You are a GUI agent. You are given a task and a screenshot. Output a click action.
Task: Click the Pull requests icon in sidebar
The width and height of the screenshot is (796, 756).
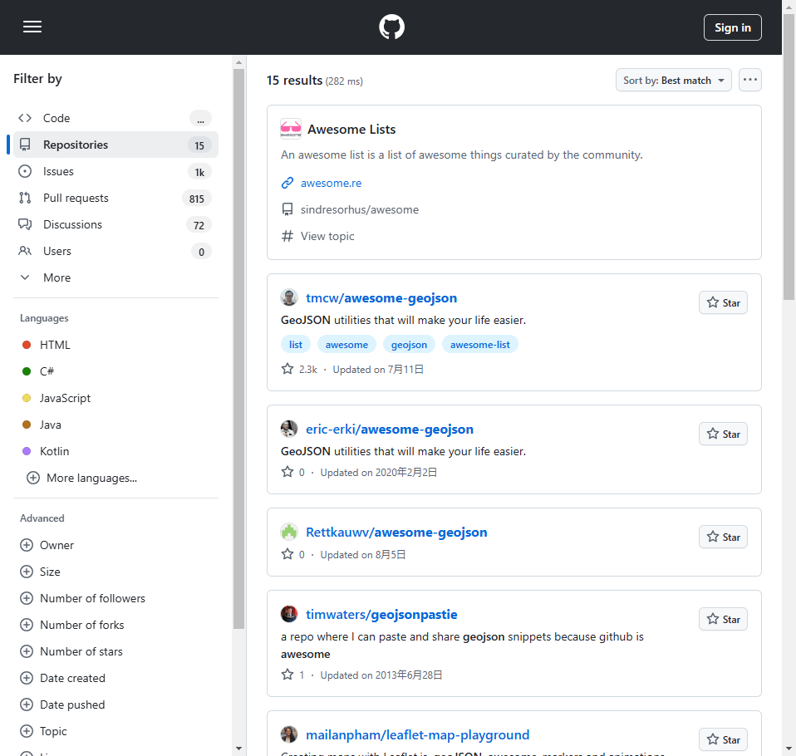25,198
